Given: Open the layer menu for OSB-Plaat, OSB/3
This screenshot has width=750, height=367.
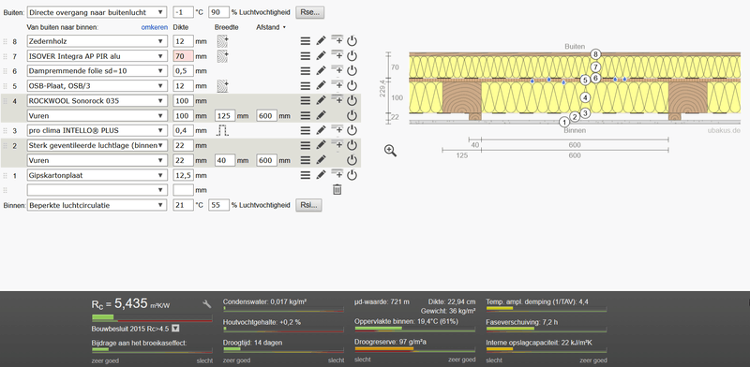Looking at the screenshot, I should [x=306, y=85].
